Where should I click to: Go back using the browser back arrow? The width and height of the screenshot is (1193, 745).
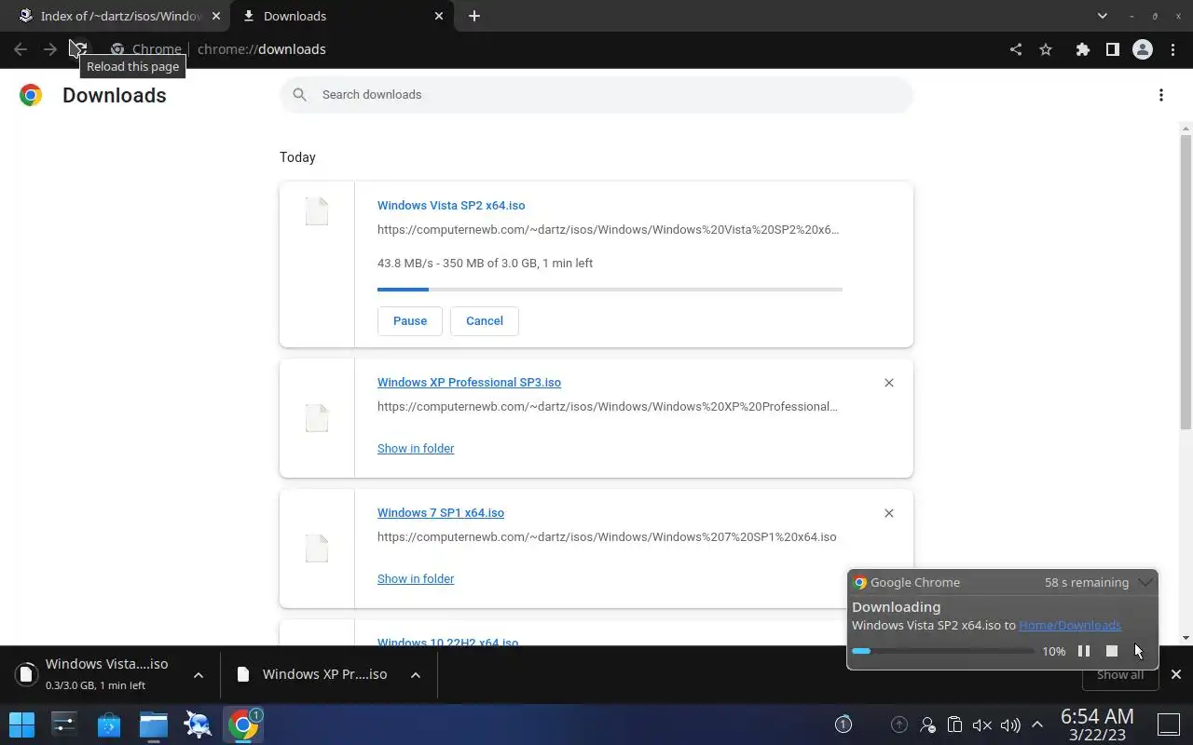pyautogui.click(x=21, y=49)
